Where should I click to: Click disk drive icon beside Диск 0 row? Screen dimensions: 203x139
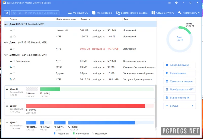coord(6,24)
